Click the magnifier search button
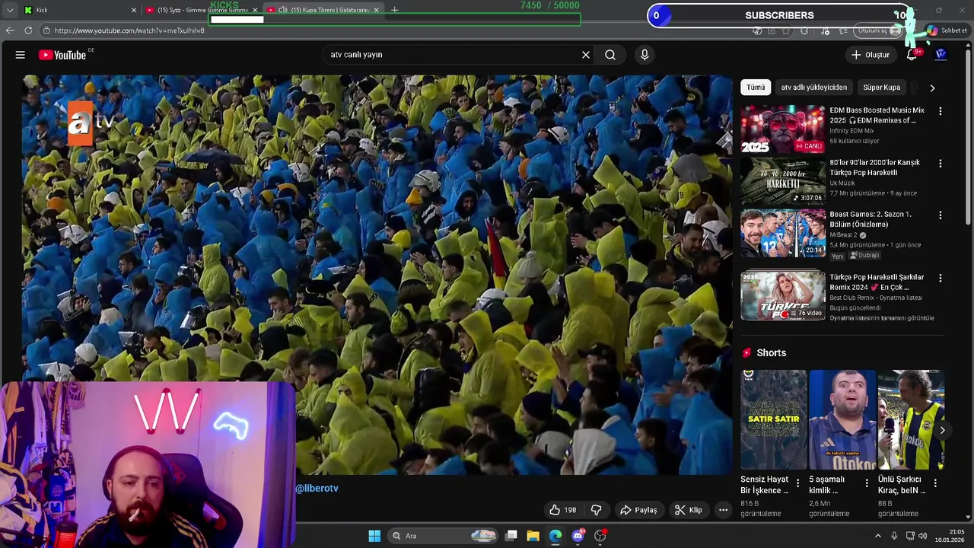974x548 pixels. [610, 55]
